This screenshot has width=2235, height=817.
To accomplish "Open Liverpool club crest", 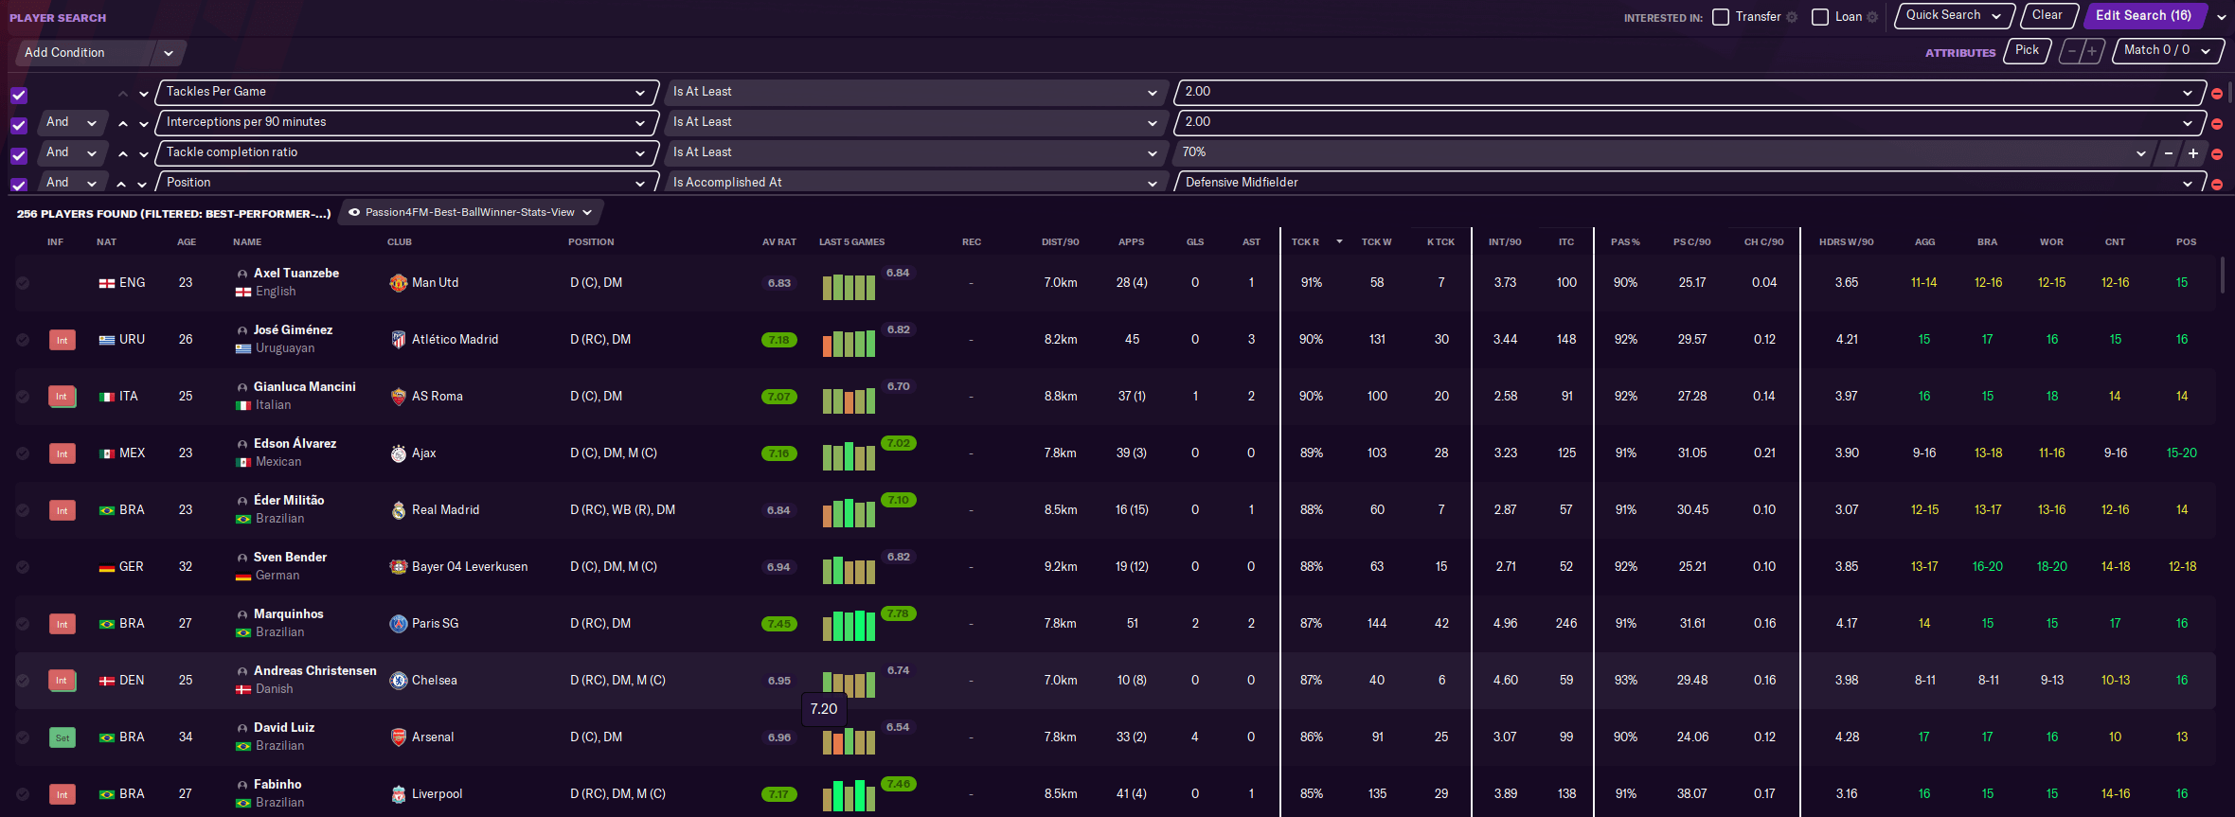I will 399,793.
